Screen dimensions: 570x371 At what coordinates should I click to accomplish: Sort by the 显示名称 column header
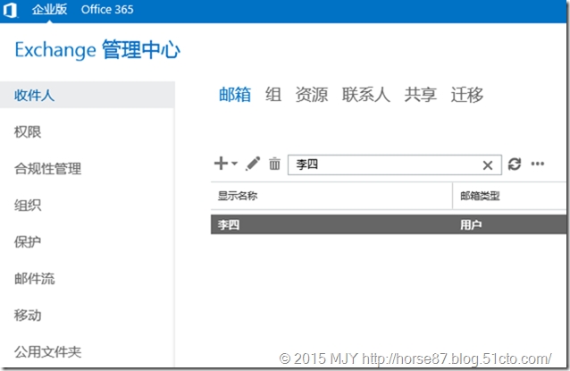[x=238, y=196]
